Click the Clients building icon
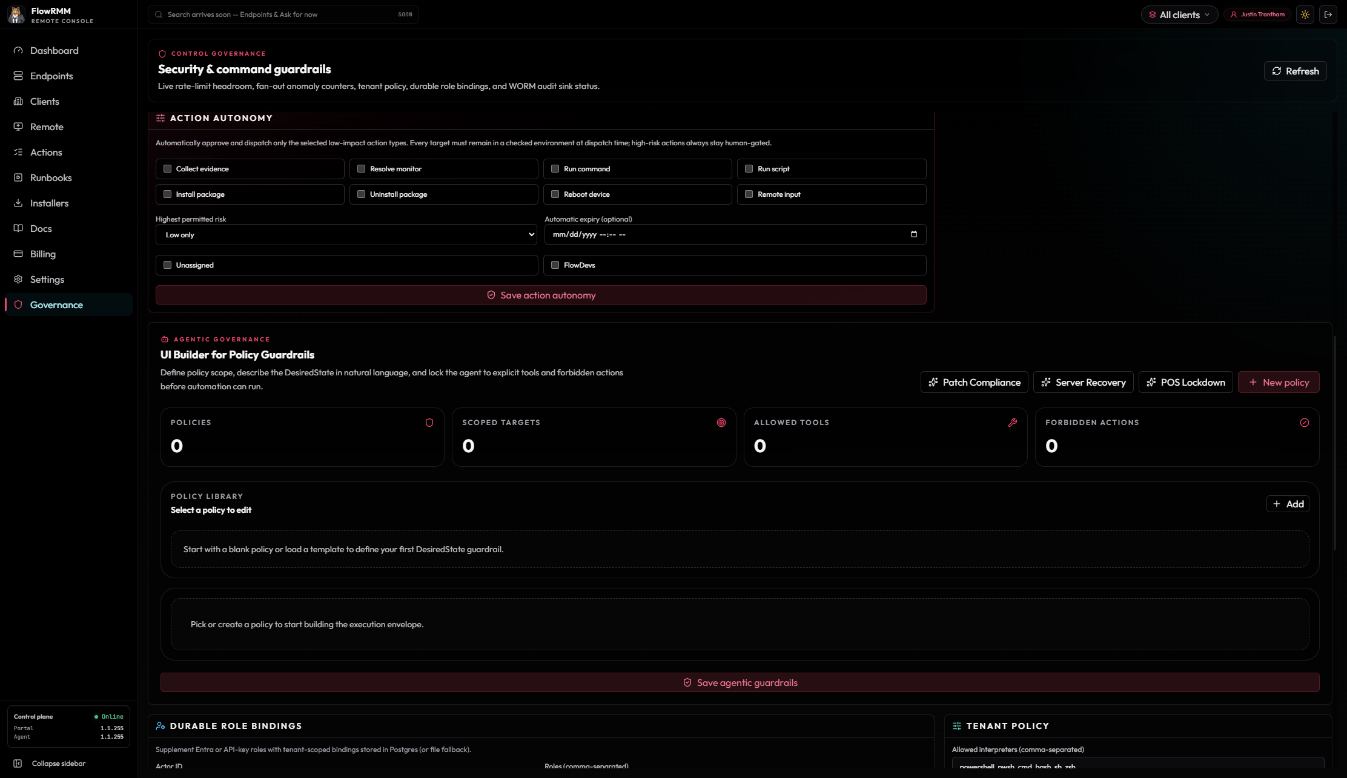 18,101
